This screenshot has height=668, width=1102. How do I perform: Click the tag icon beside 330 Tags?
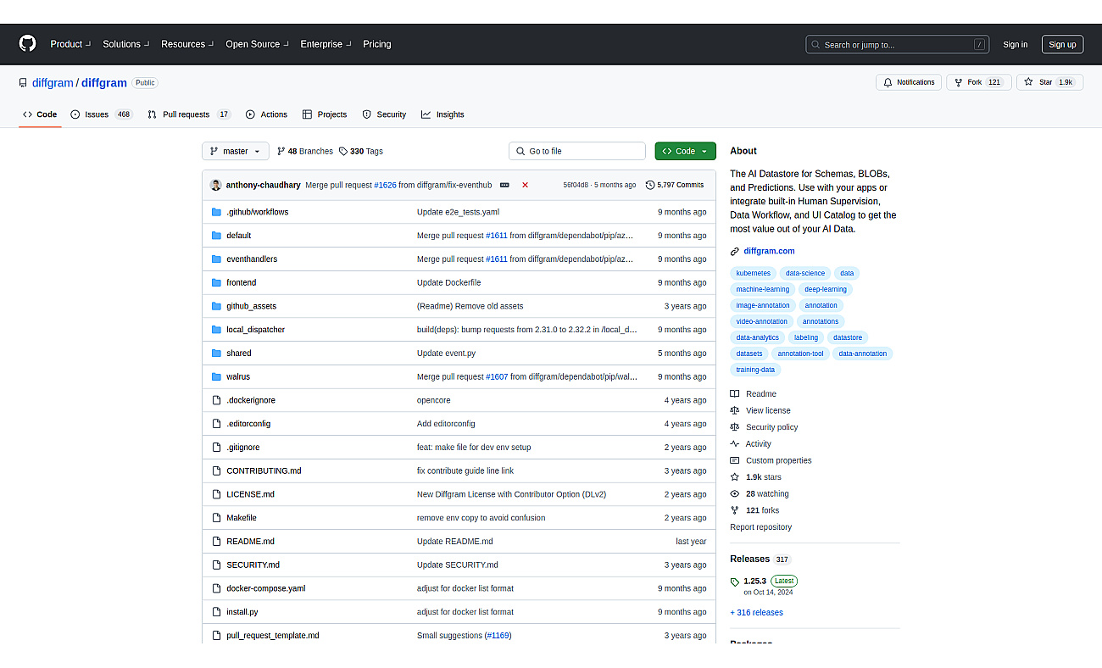point(343,151)
